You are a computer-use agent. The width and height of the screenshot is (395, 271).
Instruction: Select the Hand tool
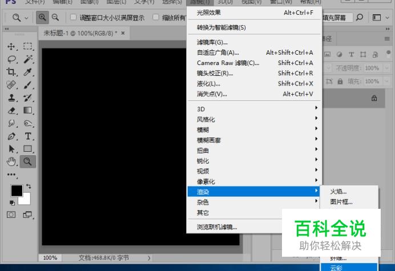click(11, 161)
